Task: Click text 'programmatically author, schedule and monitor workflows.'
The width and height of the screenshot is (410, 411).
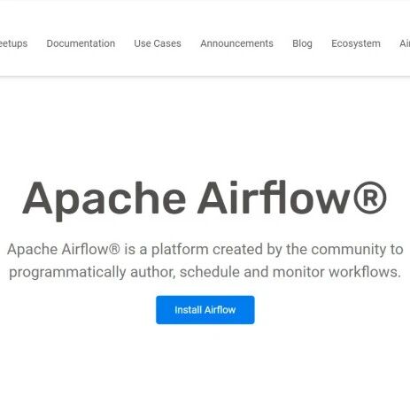Action: [205, 272]
